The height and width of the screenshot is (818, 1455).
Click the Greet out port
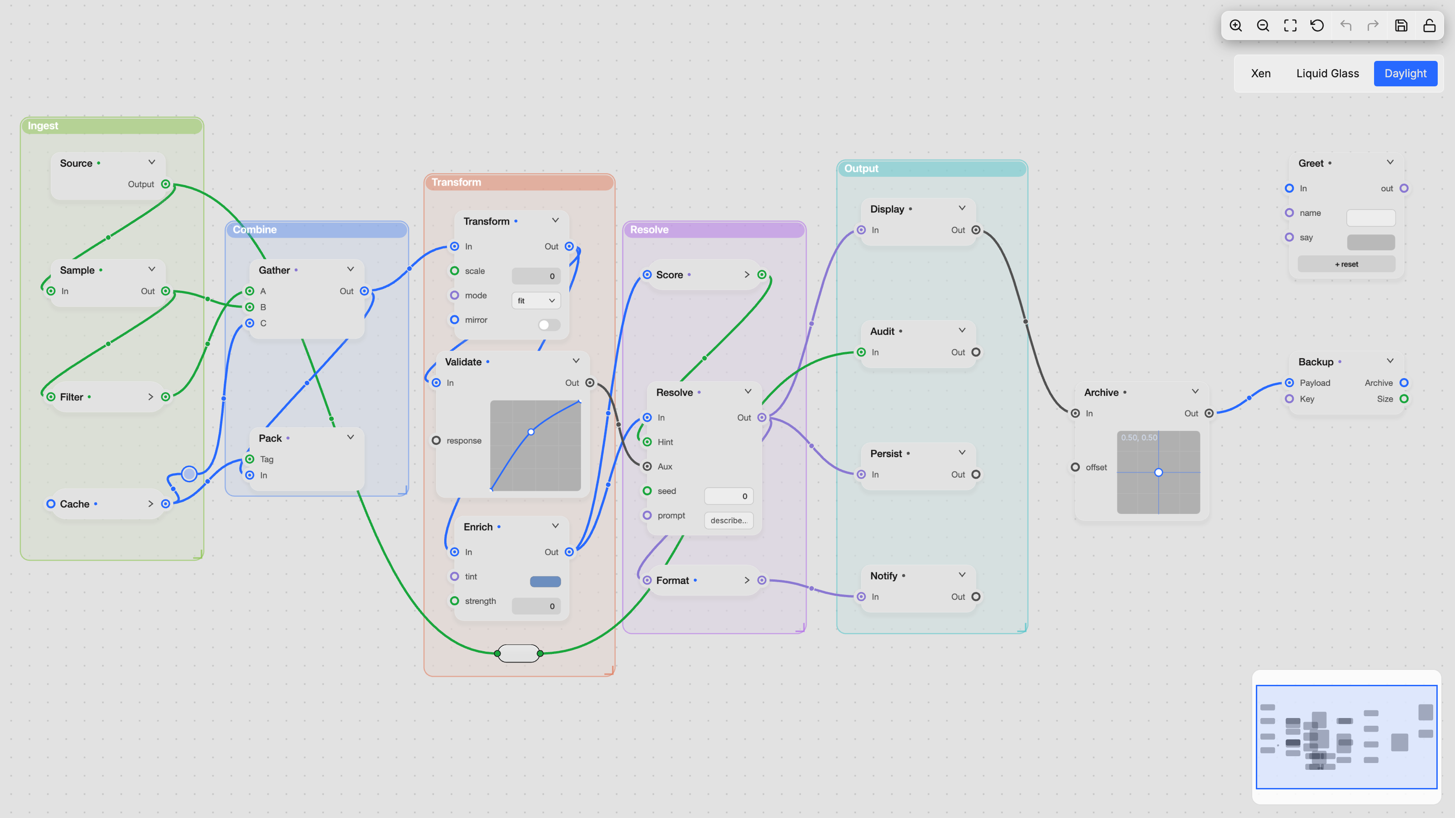click(1404, 189)
